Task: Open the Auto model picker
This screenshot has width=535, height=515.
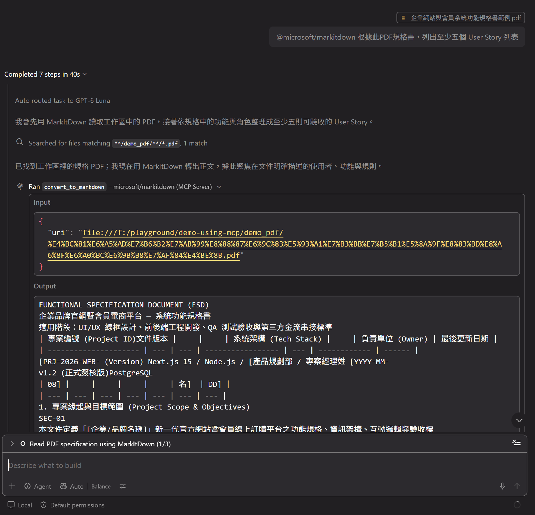Action: point(72,486)
